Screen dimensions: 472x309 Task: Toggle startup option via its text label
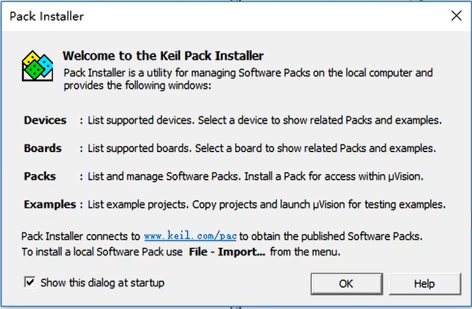102,283
